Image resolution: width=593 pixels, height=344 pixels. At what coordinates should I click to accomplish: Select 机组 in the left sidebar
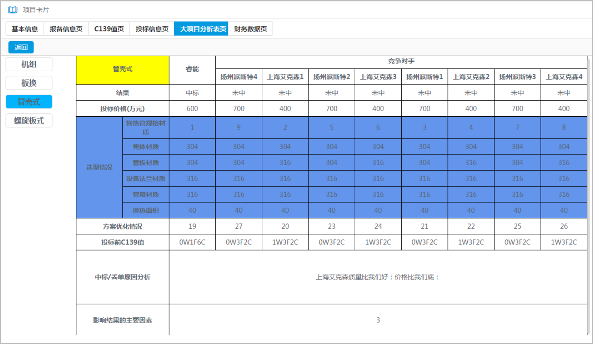click(29, 64)
